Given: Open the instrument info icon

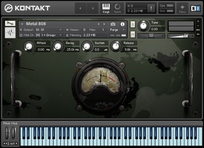Looking at the screenshot, I should (123, 24).
